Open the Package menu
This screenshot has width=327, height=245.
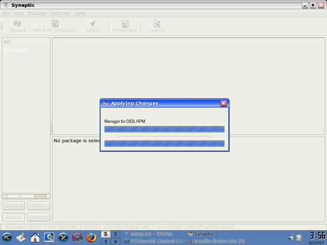pyautogui.click(x=37, y=13)
